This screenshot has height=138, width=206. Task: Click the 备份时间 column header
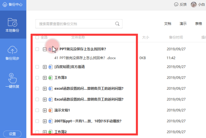coord(176,37)
